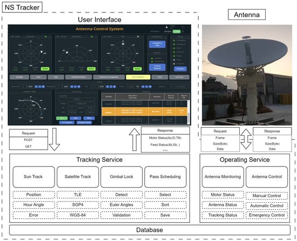Click the white pointer arrow on Tilt dial
The width and height of the screenshot is (297, 241).
(x=123, y=44)
